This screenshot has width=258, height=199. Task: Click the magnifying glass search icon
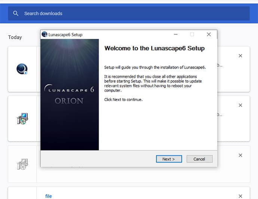click(16, 13)
